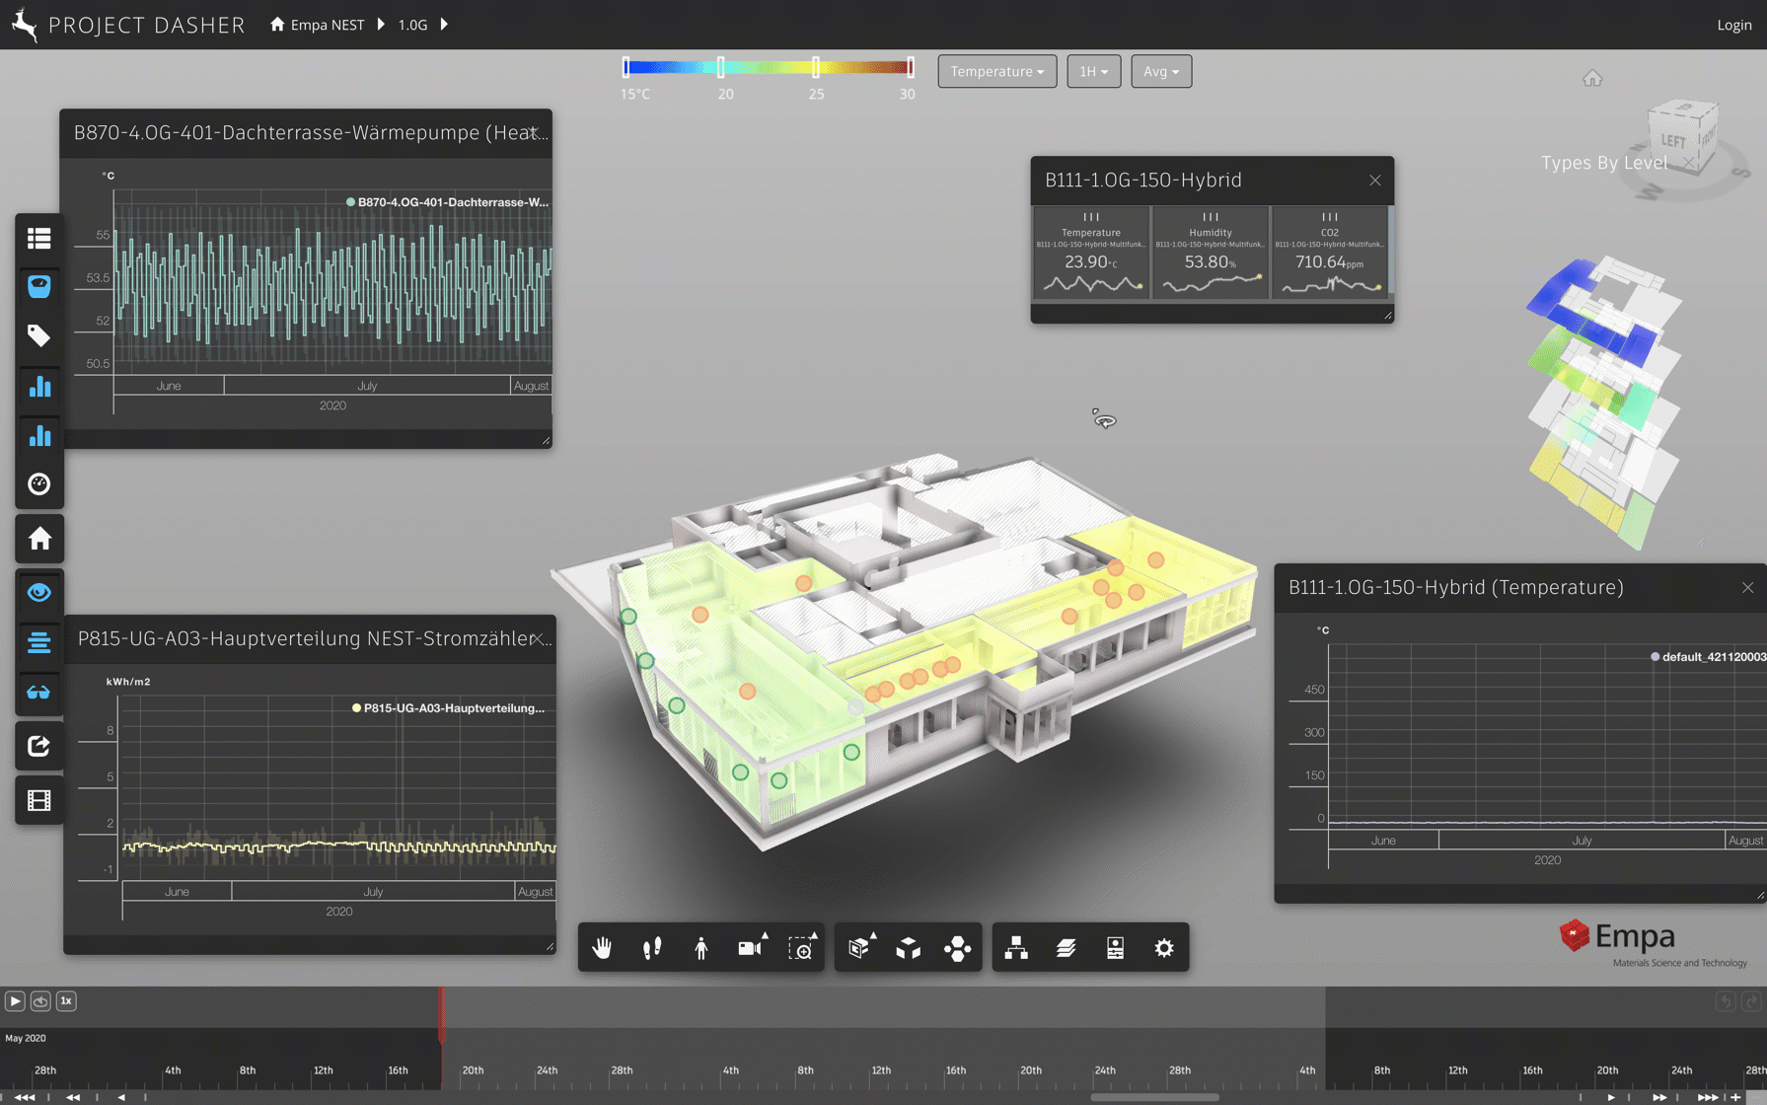
Task: Select 1.0G level in the breadcrumb
Action: (412, 25)
